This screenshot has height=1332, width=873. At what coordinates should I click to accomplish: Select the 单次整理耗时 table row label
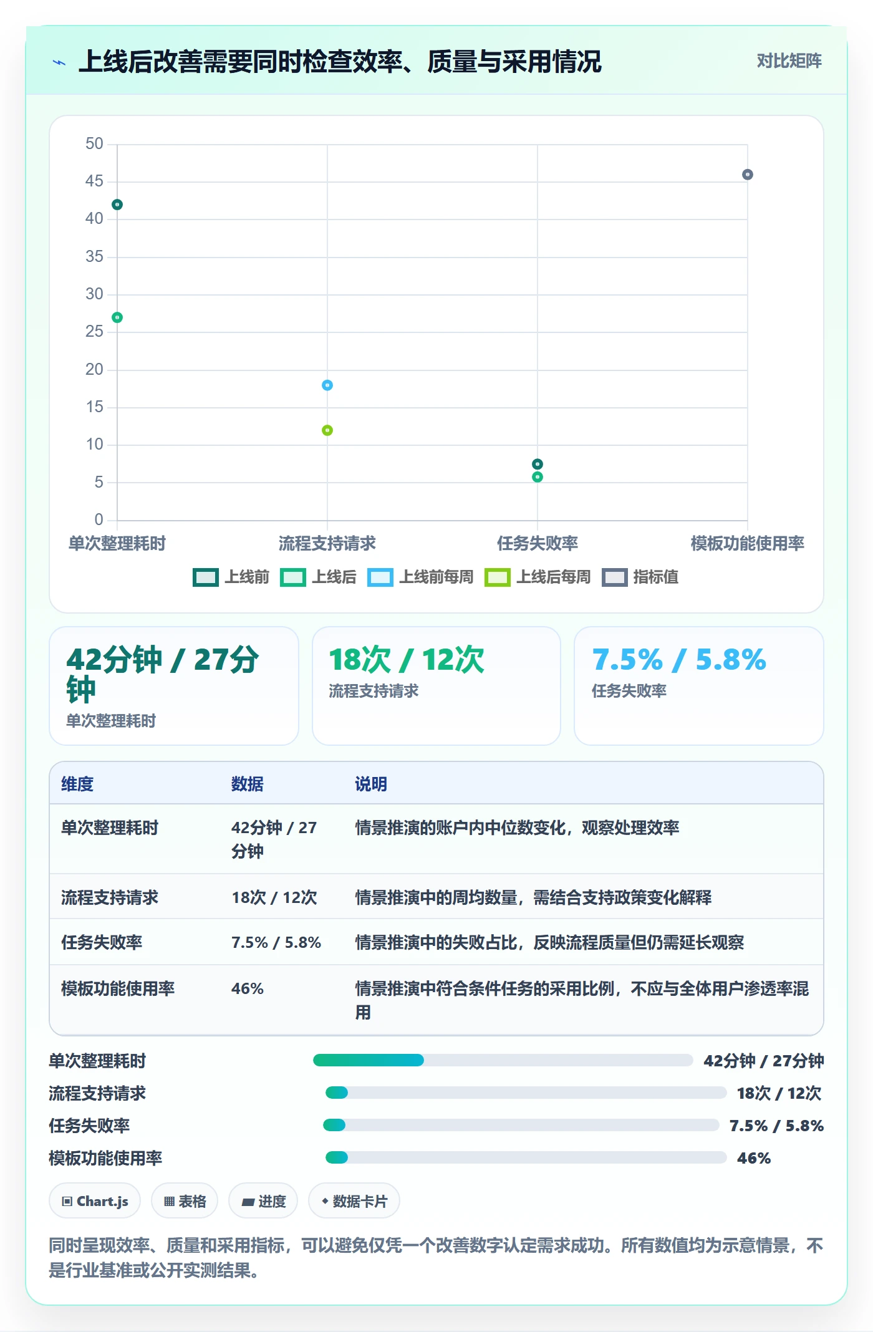pos(110,828)
